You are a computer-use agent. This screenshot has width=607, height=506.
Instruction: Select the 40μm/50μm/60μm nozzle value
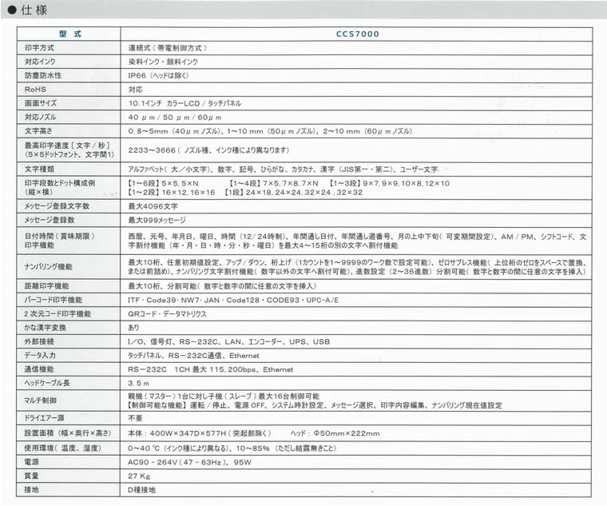point(175,117)
